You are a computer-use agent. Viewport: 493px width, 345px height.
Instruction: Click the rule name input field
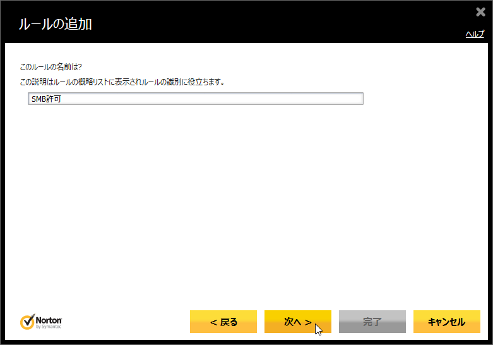[196, 99]
